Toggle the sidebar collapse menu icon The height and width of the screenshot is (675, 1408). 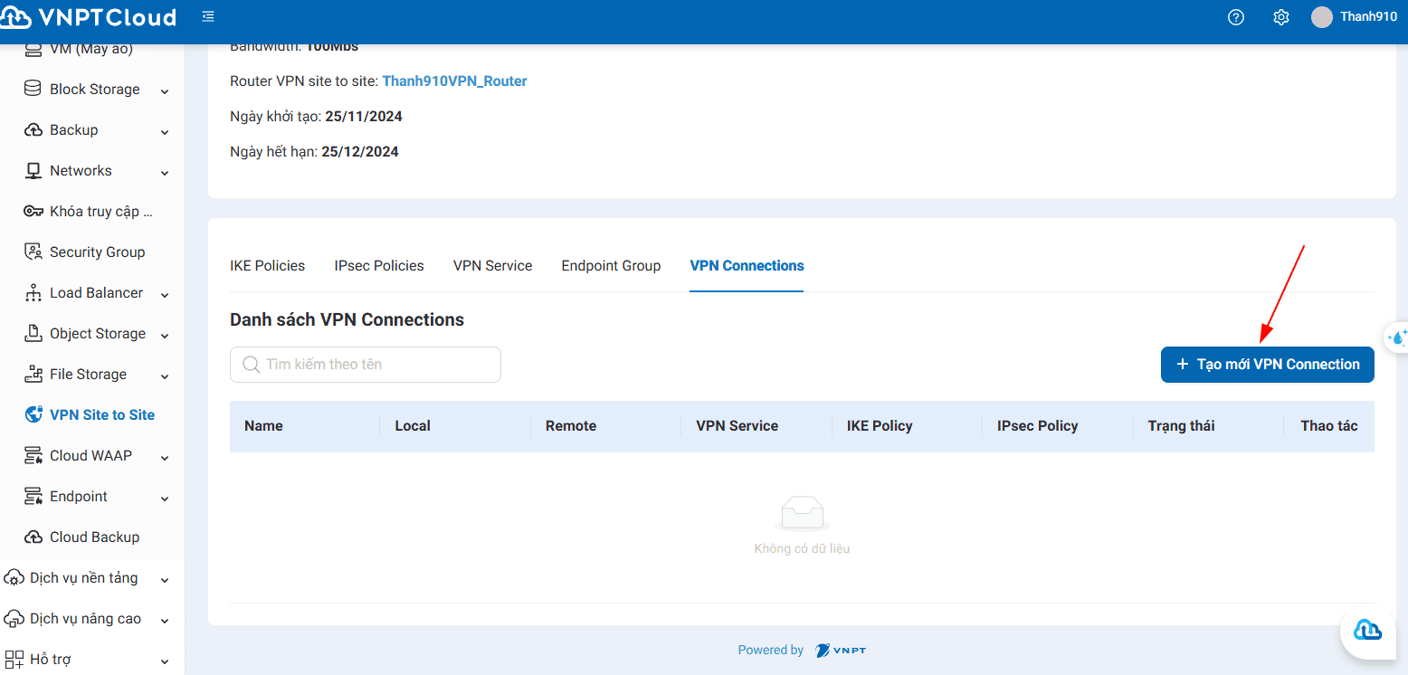pyautogui.click(x=208, y=17)
